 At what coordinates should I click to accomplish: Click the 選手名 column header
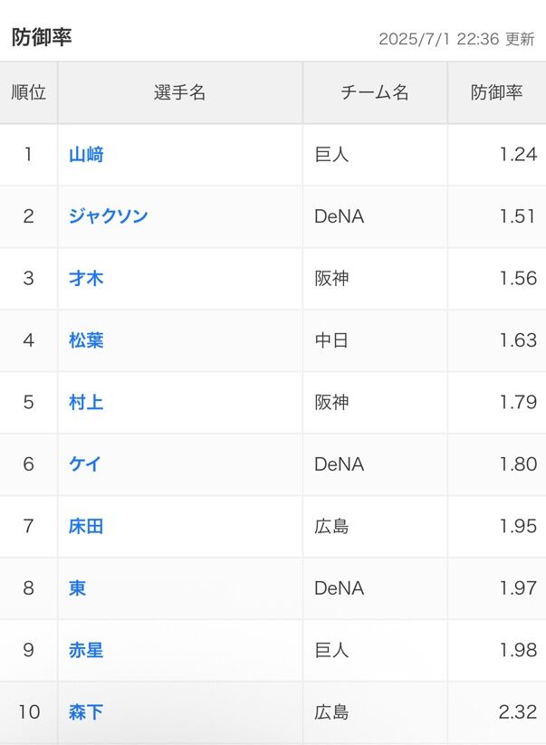click(x=180, y=92)
